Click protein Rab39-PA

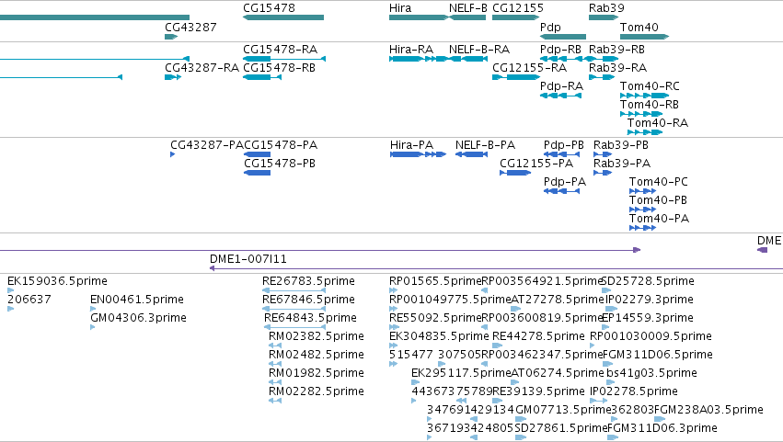(x=603, y=173)
